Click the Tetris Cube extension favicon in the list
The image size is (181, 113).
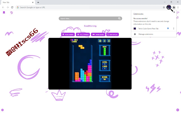pyautogui.click(x=135, y=29)
